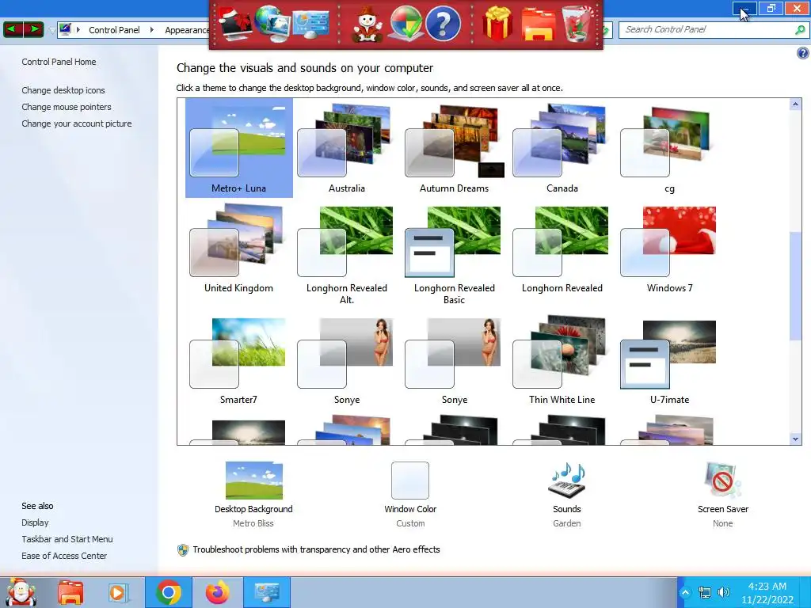Open Change desktop icons link
The width and height of the screenshot is (811, 608).
[63, 90]
